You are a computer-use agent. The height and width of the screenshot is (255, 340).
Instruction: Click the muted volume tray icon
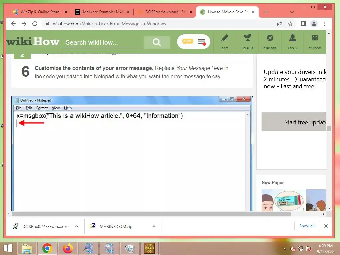(293, 249)
